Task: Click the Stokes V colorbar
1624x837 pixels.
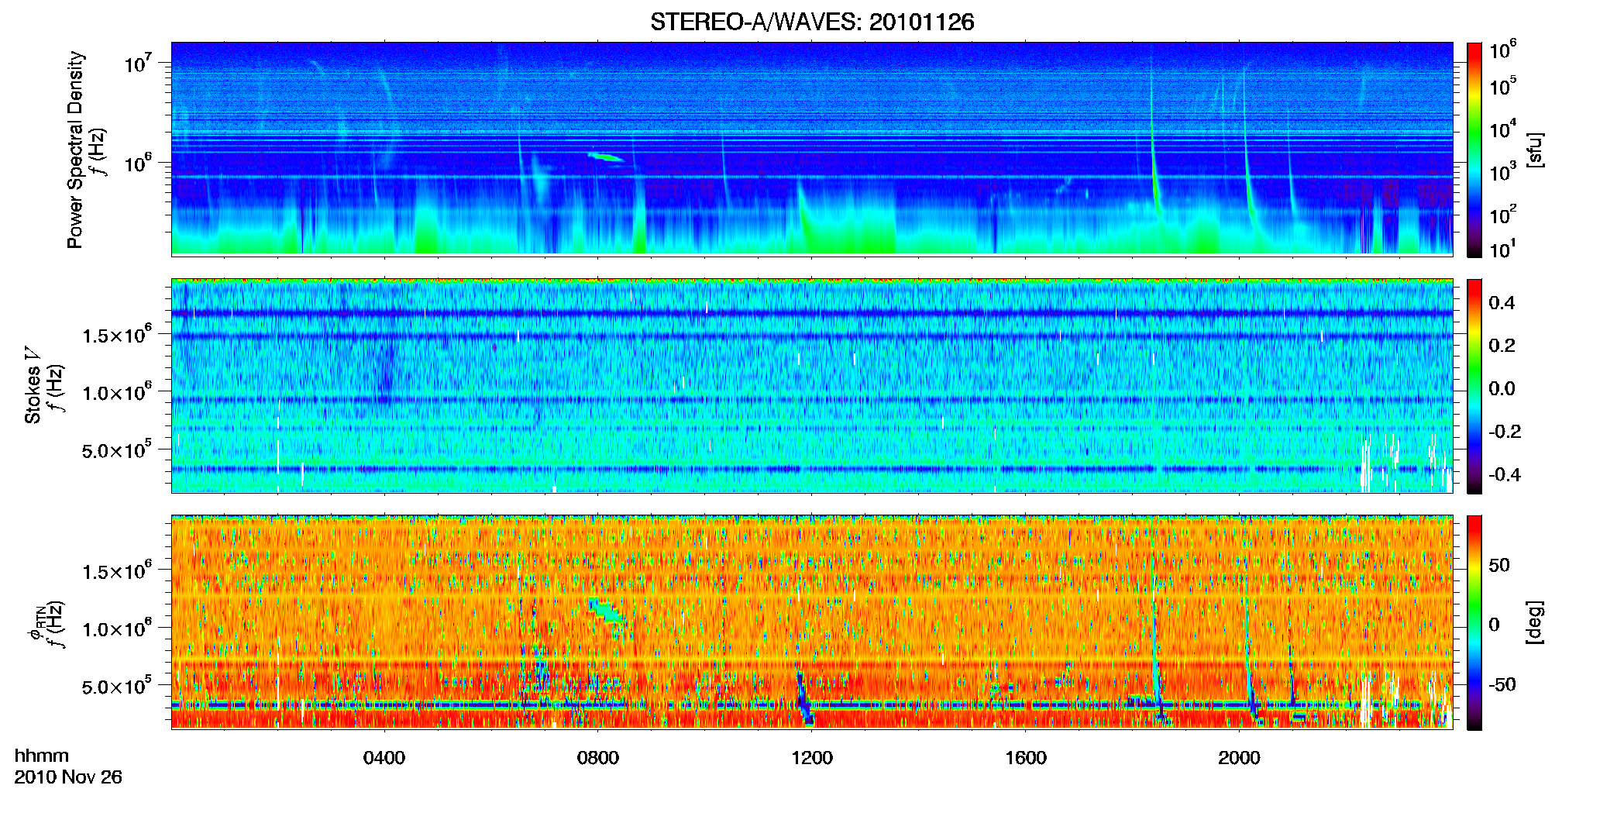Action: (x=1474, y=386)
